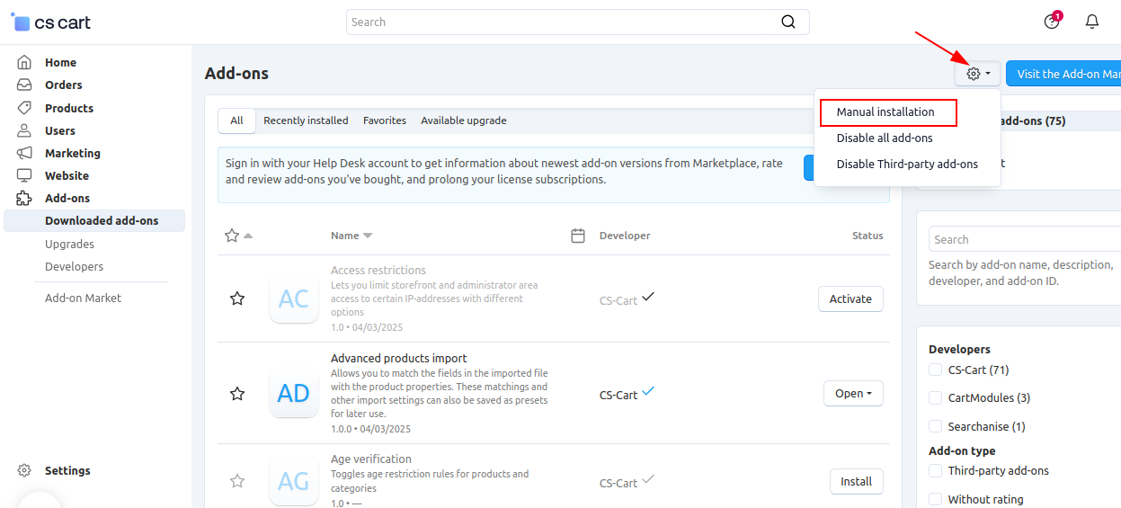Switch to Available upgrade tab
This screenshot has width=1121, height=508.
(x=464, y=120)
